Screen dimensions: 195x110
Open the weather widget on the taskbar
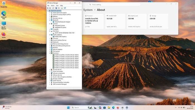(7, 107)
